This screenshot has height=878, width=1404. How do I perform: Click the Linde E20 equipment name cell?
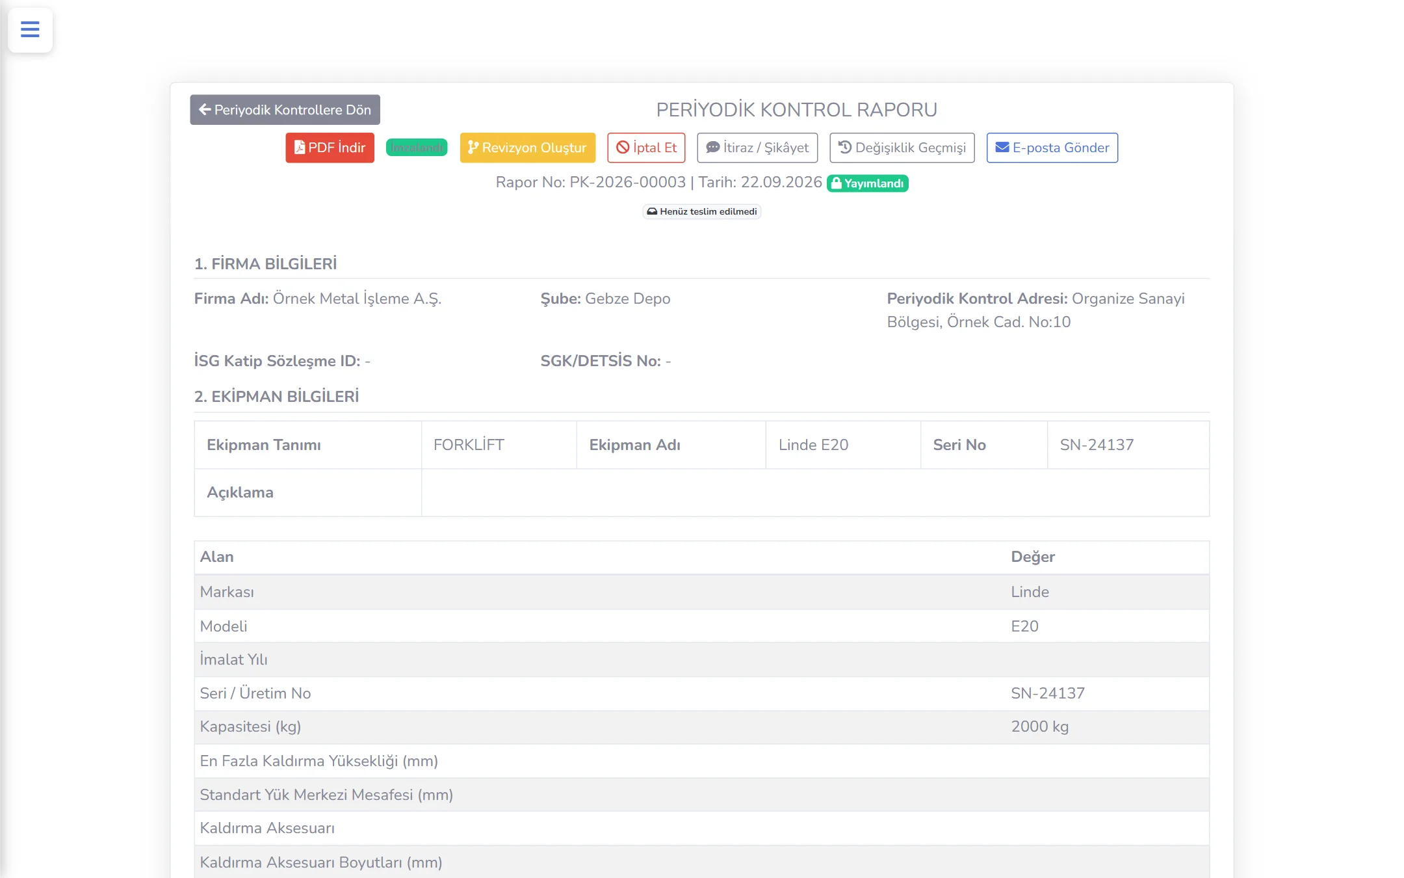pos(843,445)
